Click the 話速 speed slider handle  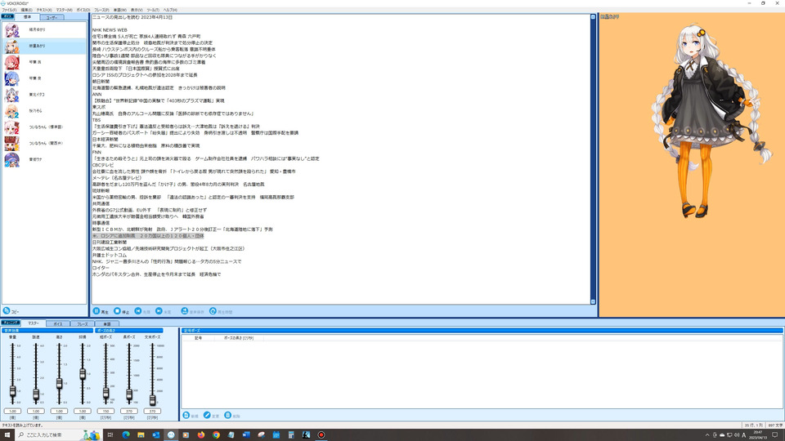[x=36, y=394]
